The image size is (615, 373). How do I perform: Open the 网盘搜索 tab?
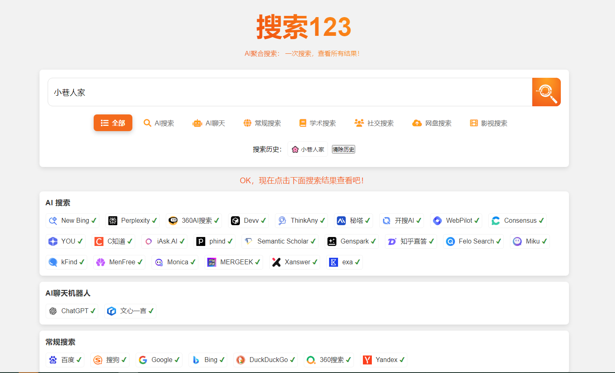pyautogui.click(x=432, y=123)
